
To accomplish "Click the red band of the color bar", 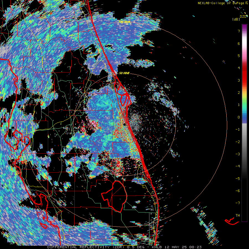I will point(244,75).
